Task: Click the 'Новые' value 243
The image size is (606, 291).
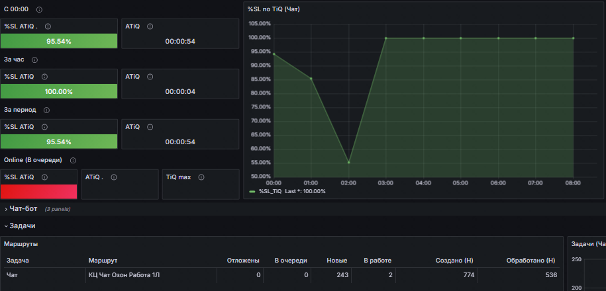Action: tap(342, 275)
